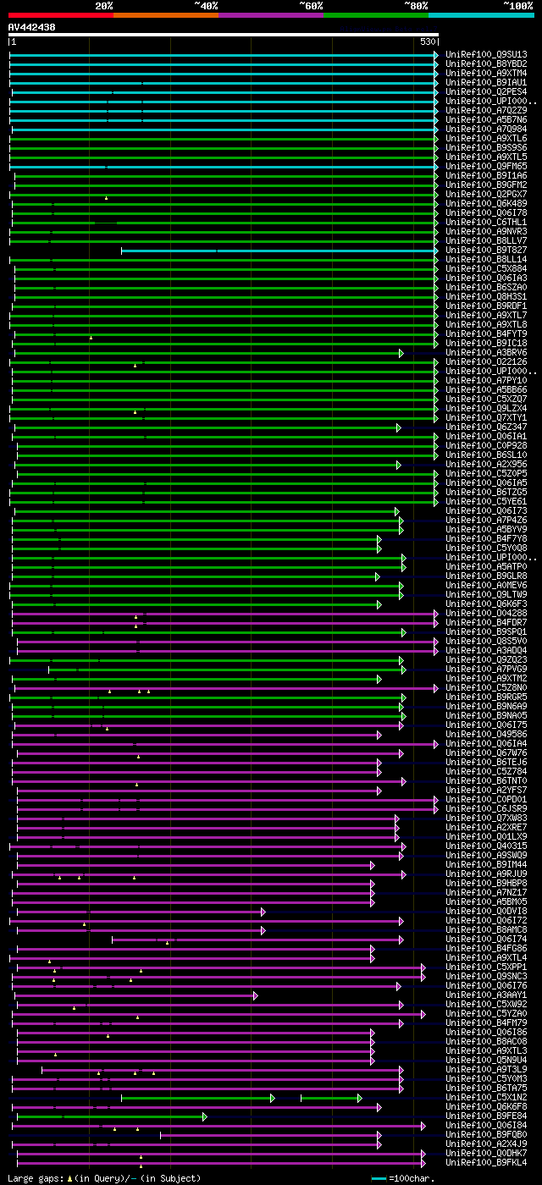This screenshot has height=1185, width=542.
Task: Click label UniRef100_Q2PGX7
Action: (x=486, y=194)
